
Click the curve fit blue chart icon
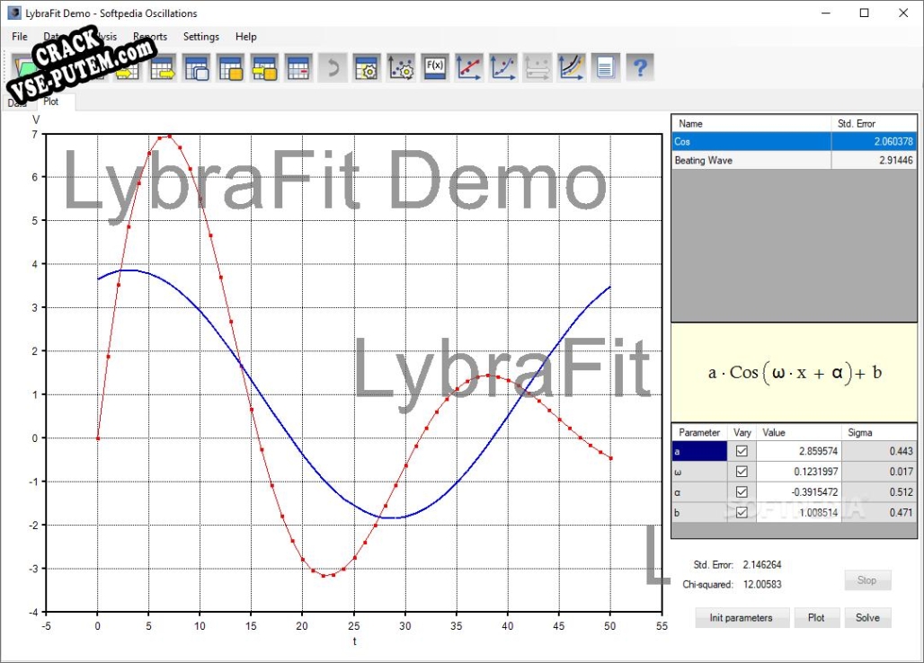(x=503, y=67)
